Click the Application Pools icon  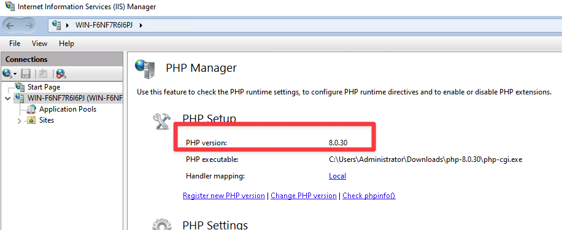[x=31, y=109]
